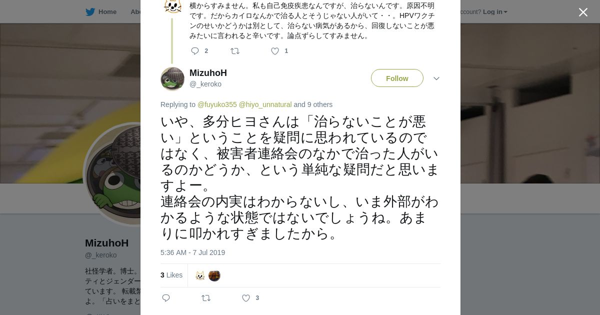The height and width of the screenshot is (315, 600).
Task: Open the @fuyuko355 profile link
Action: [217, 104]
